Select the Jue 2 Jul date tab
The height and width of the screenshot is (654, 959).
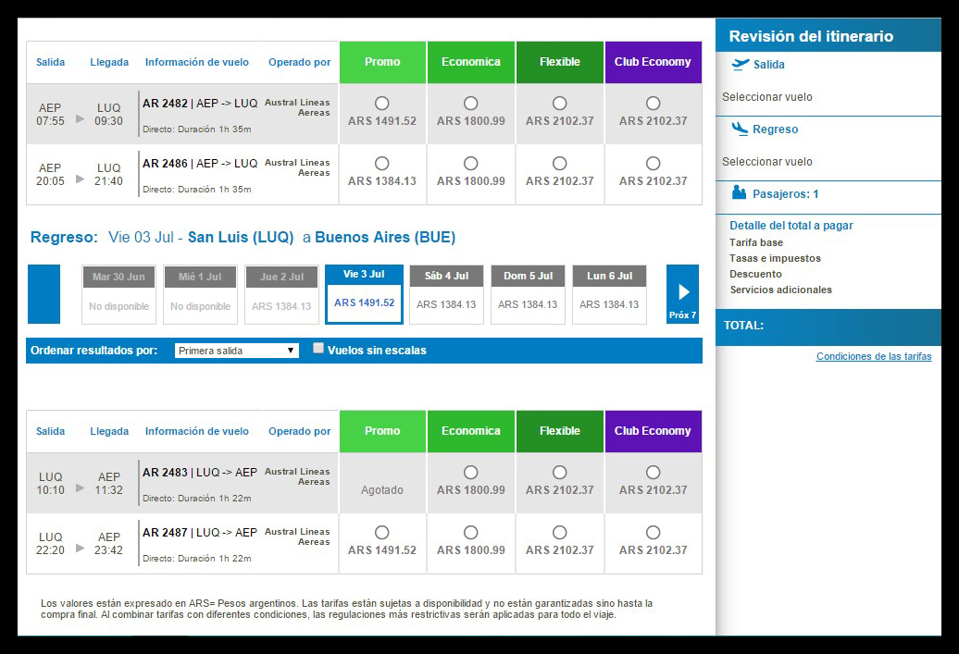[281, 294]
